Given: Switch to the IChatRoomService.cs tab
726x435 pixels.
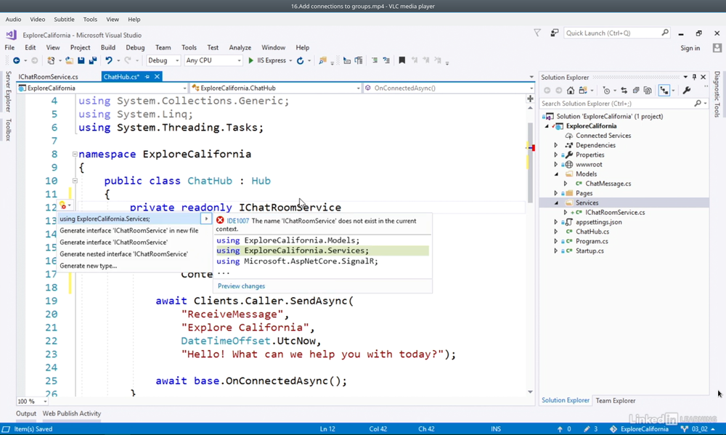Looking at the screenshot, I should (48, 76).
